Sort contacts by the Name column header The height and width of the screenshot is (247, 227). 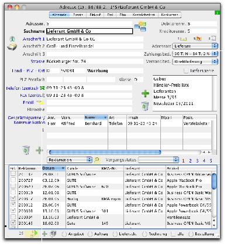(x=96, y=117)
